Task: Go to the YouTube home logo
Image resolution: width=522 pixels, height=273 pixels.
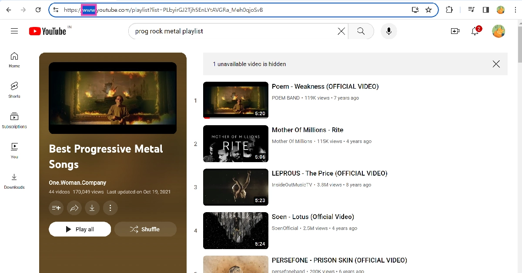Action: pyautogui.click(x=48, y=31)
